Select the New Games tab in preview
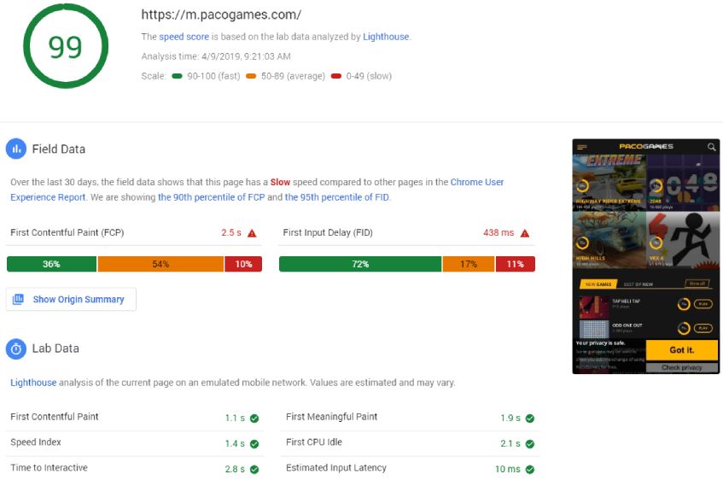This screenshot has width=723, height=480. [598, 284]
